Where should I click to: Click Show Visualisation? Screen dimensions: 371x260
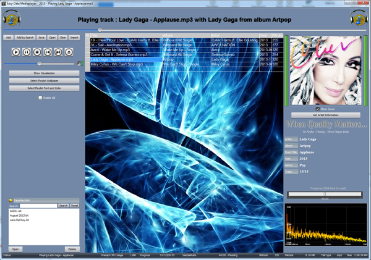click(45, 73)
